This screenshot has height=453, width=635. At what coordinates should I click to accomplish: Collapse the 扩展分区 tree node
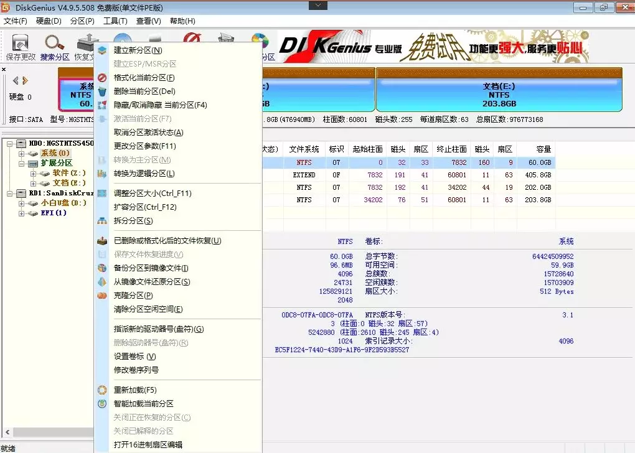(x=21, y=164)
